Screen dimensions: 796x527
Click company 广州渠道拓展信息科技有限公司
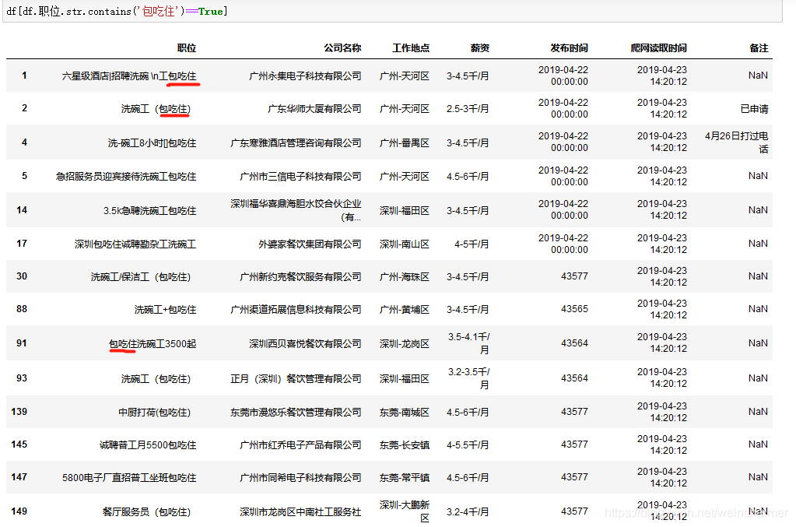pyautogui.click(x=296, y=310)
